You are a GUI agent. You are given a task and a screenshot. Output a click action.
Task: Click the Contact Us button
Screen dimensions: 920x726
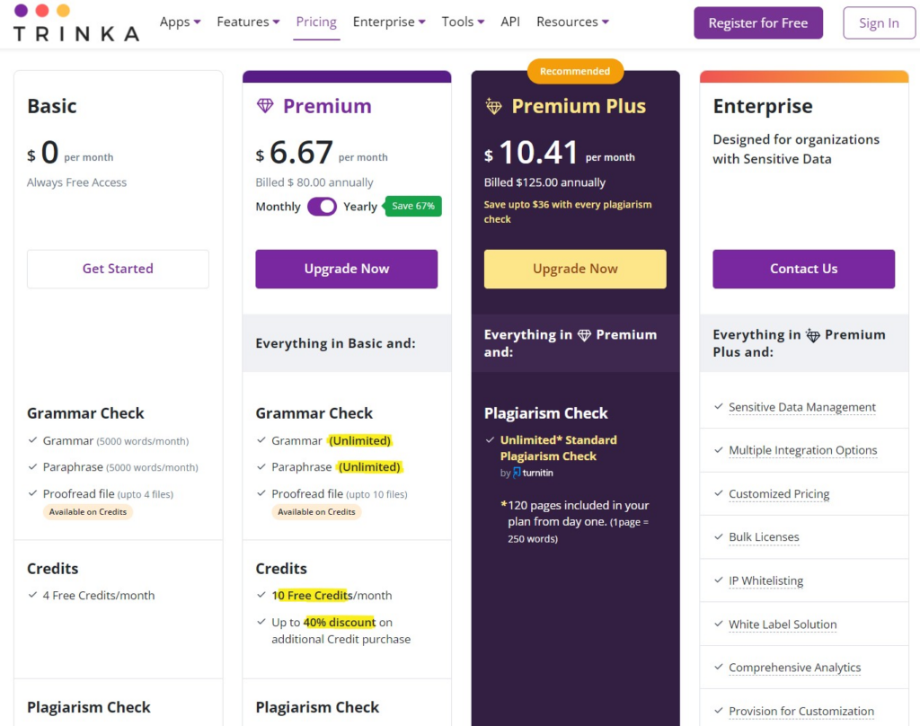click(803, 269)
